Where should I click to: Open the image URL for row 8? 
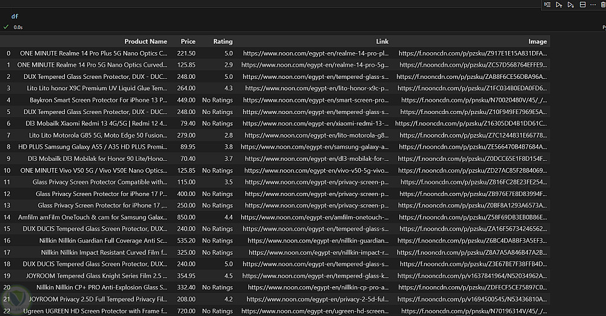click(473, 147)
